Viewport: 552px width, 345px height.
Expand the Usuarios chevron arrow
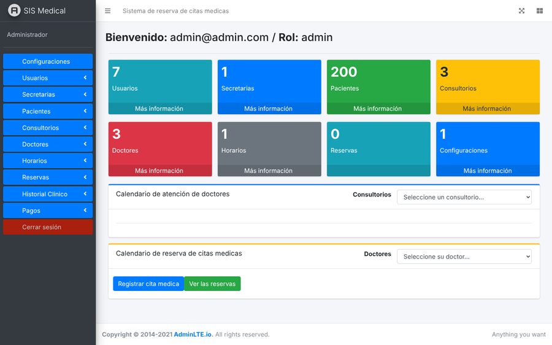tap(85, 77)
